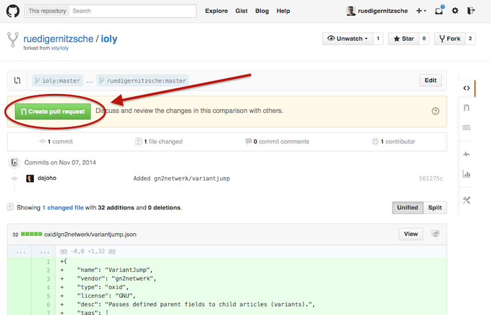Open the Graphs bar chart sidebar icon
The width and height of the screenshot is (491, 315).
(466, 174)
